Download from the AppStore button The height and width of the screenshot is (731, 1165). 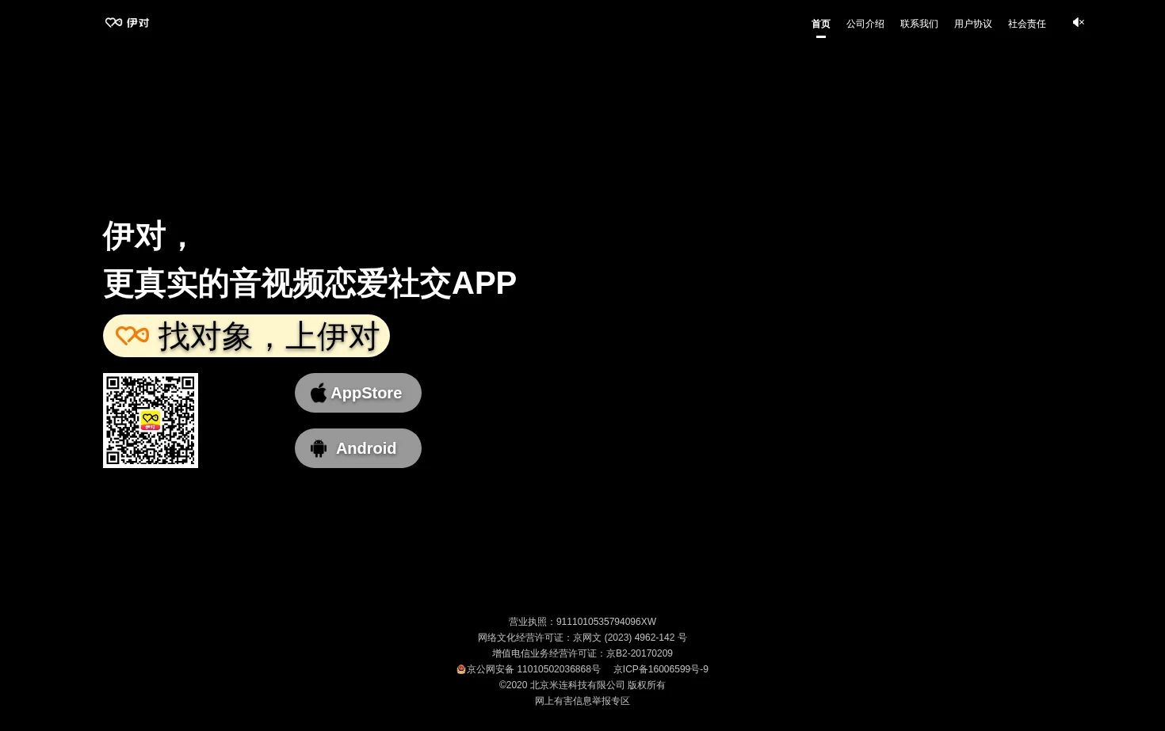(x=358, y=393)
